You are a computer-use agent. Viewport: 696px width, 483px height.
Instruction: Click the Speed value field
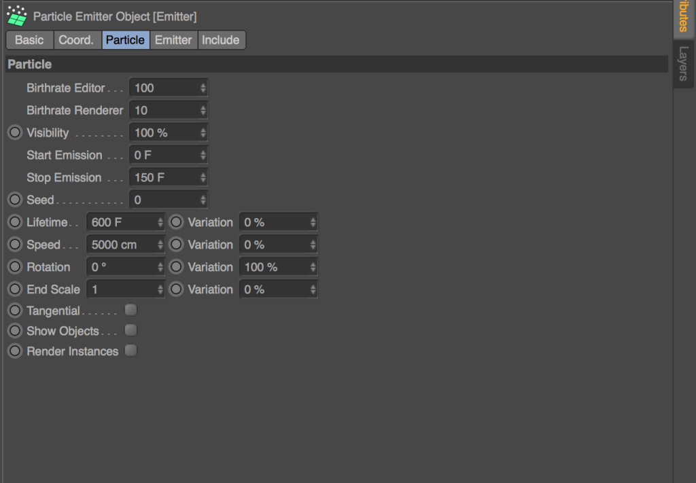point(126,245)
